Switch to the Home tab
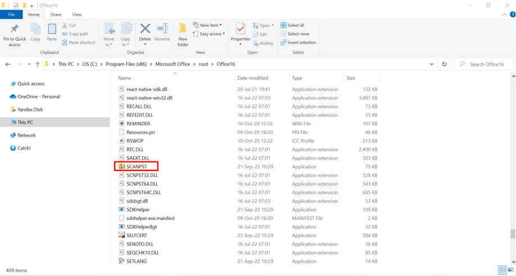This screenshot has height=276, width=516. [34, 15]
